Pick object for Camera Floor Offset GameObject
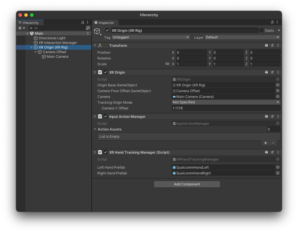Viewport: 298px width, 233px height. (278, 91)
